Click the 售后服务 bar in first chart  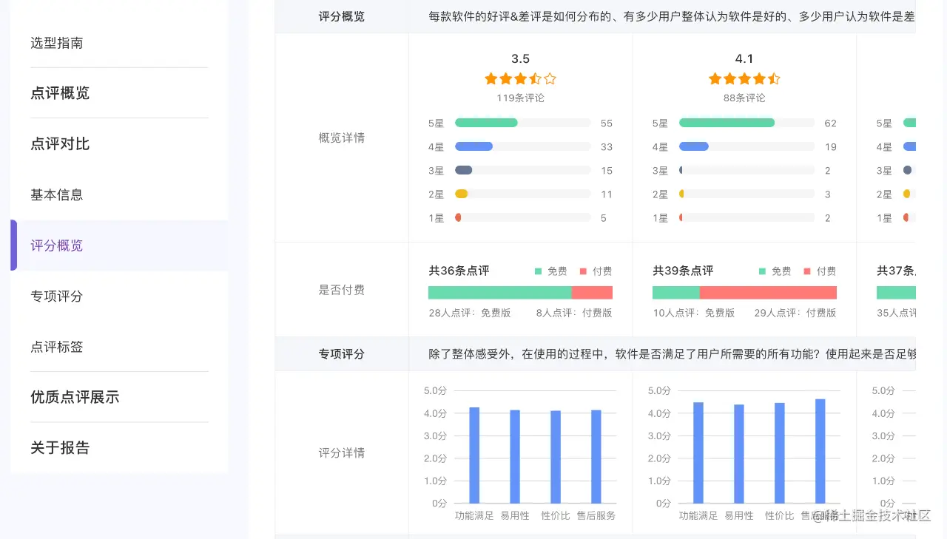point(596,457)
